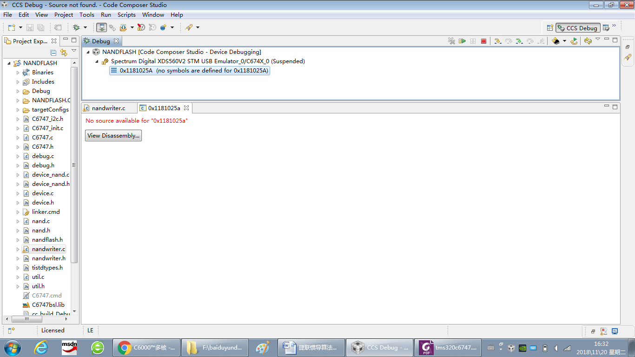Open the File menu

(7, 15)
